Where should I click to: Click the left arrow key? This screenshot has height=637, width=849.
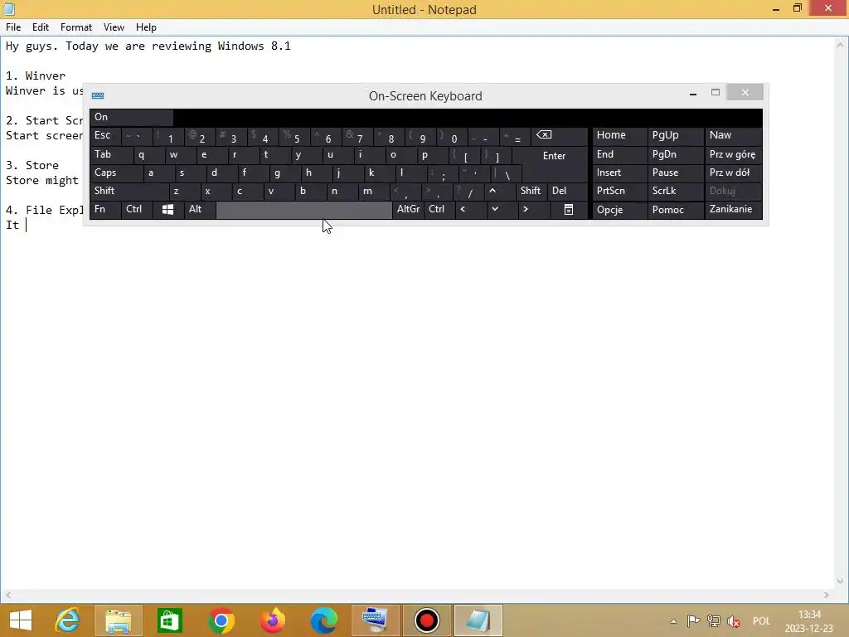[x=470, y=210]
